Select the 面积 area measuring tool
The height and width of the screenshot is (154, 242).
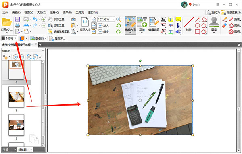(234, 31)
